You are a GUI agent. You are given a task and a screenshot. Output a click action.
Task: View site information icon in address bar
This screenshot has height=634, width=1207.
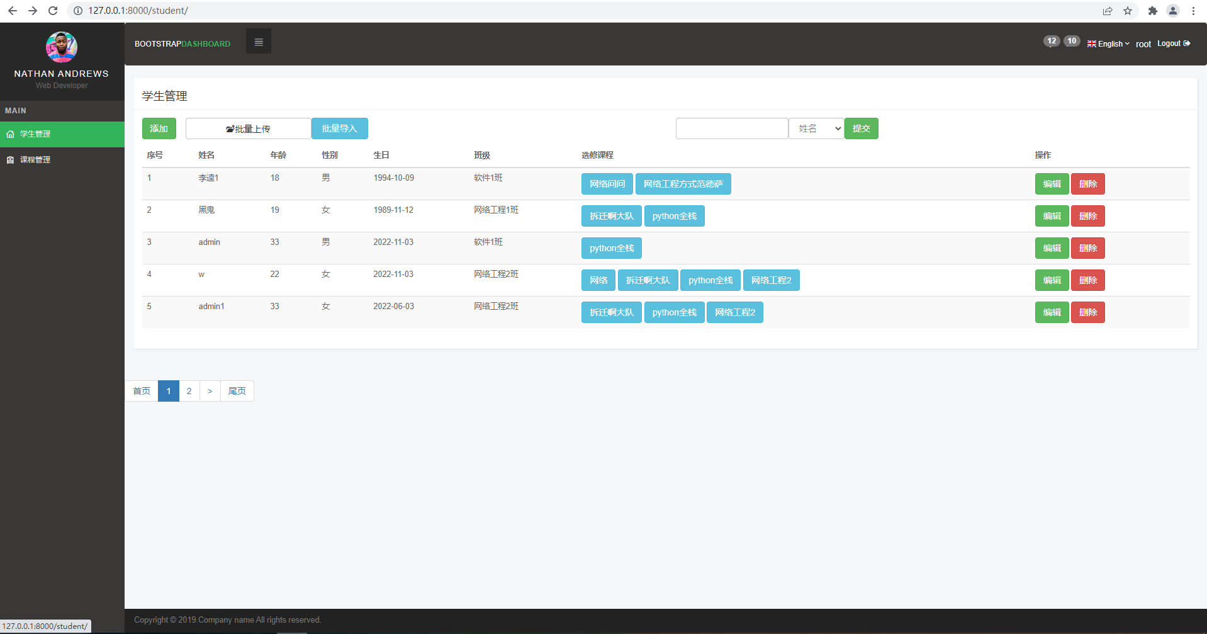click(78, 11)
